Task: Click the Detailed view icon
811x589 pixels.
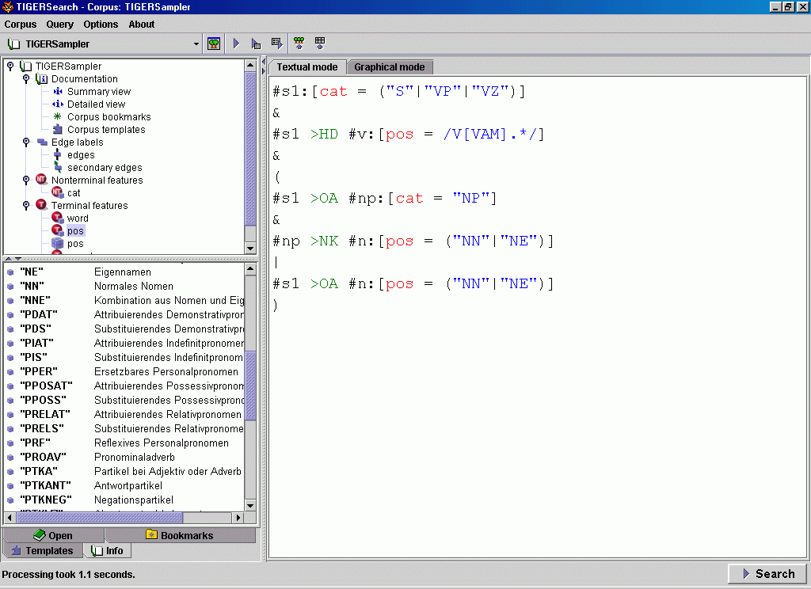Action: coord(57,104)
